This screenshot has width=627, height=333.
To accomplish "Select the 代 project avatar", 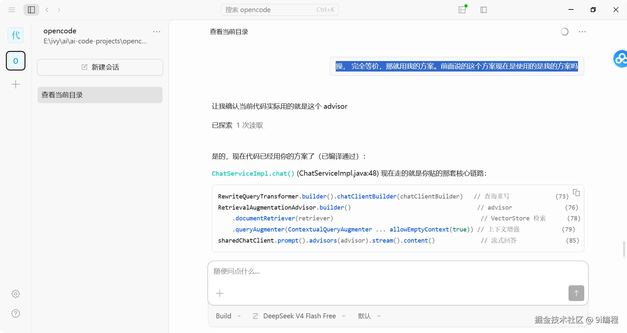I will coord(16,35).
